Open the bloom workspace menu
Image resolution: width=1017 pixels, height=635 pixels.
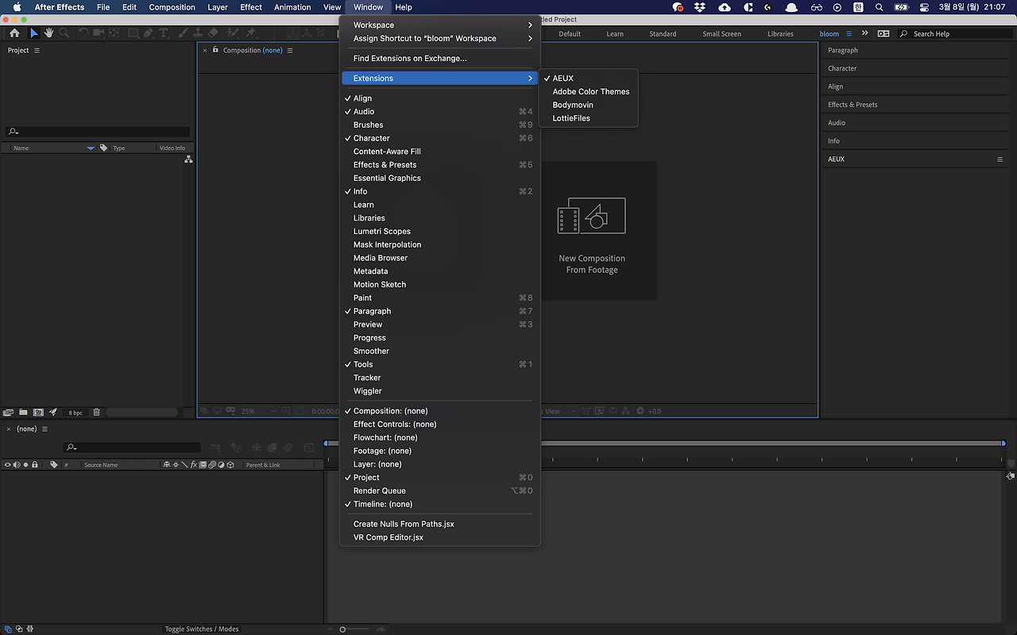point(849,34)
